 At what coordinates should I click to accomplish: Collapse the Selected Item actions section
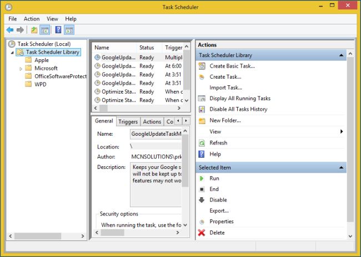[x=341, y=168]
